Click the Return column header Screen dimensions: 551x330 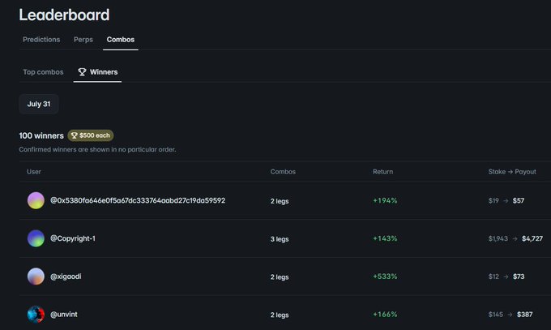click(382, 172)
